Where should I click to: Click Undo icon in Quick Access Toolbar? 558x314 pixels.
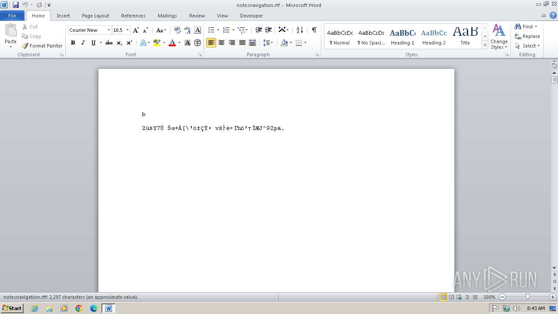tap(25, 5)
